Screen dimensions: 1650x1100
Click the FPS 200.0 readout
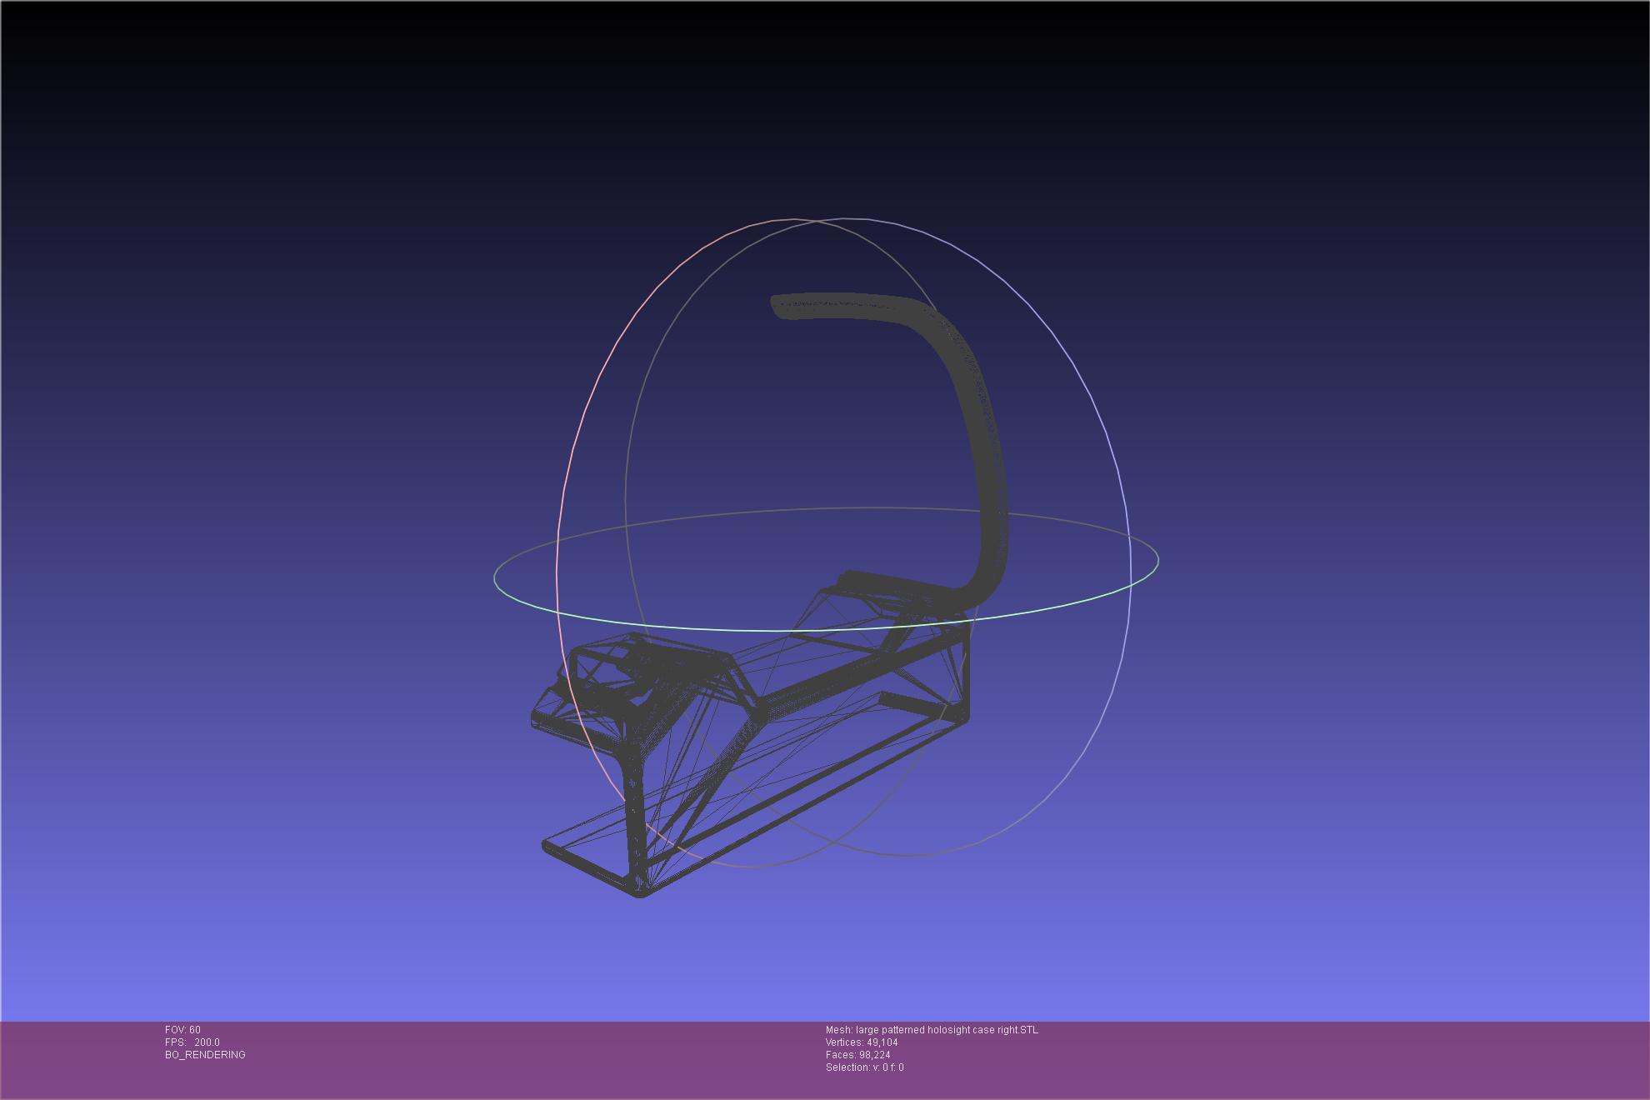192,1042
